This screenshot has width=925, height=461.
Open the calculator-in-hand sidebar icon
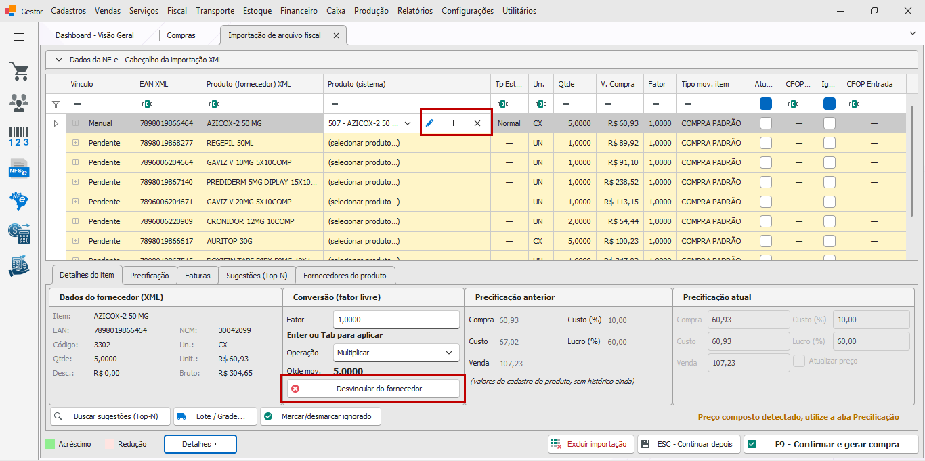click(19, 265)
